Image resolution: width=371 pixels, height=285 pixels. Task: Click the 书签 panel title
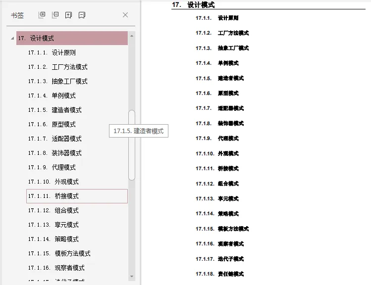click(17, 15)
